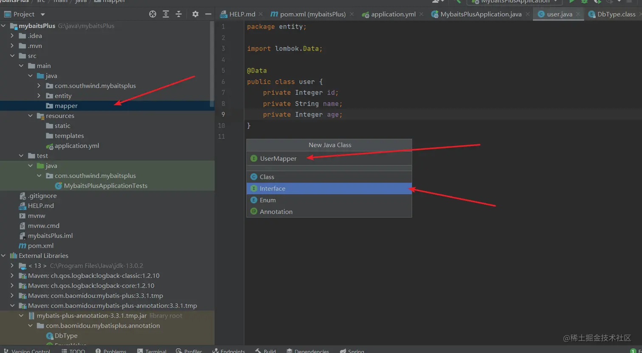This screenshot has height=353, width=642.
Task: Open the Problems tool window
Action: (x=111, y=351)
